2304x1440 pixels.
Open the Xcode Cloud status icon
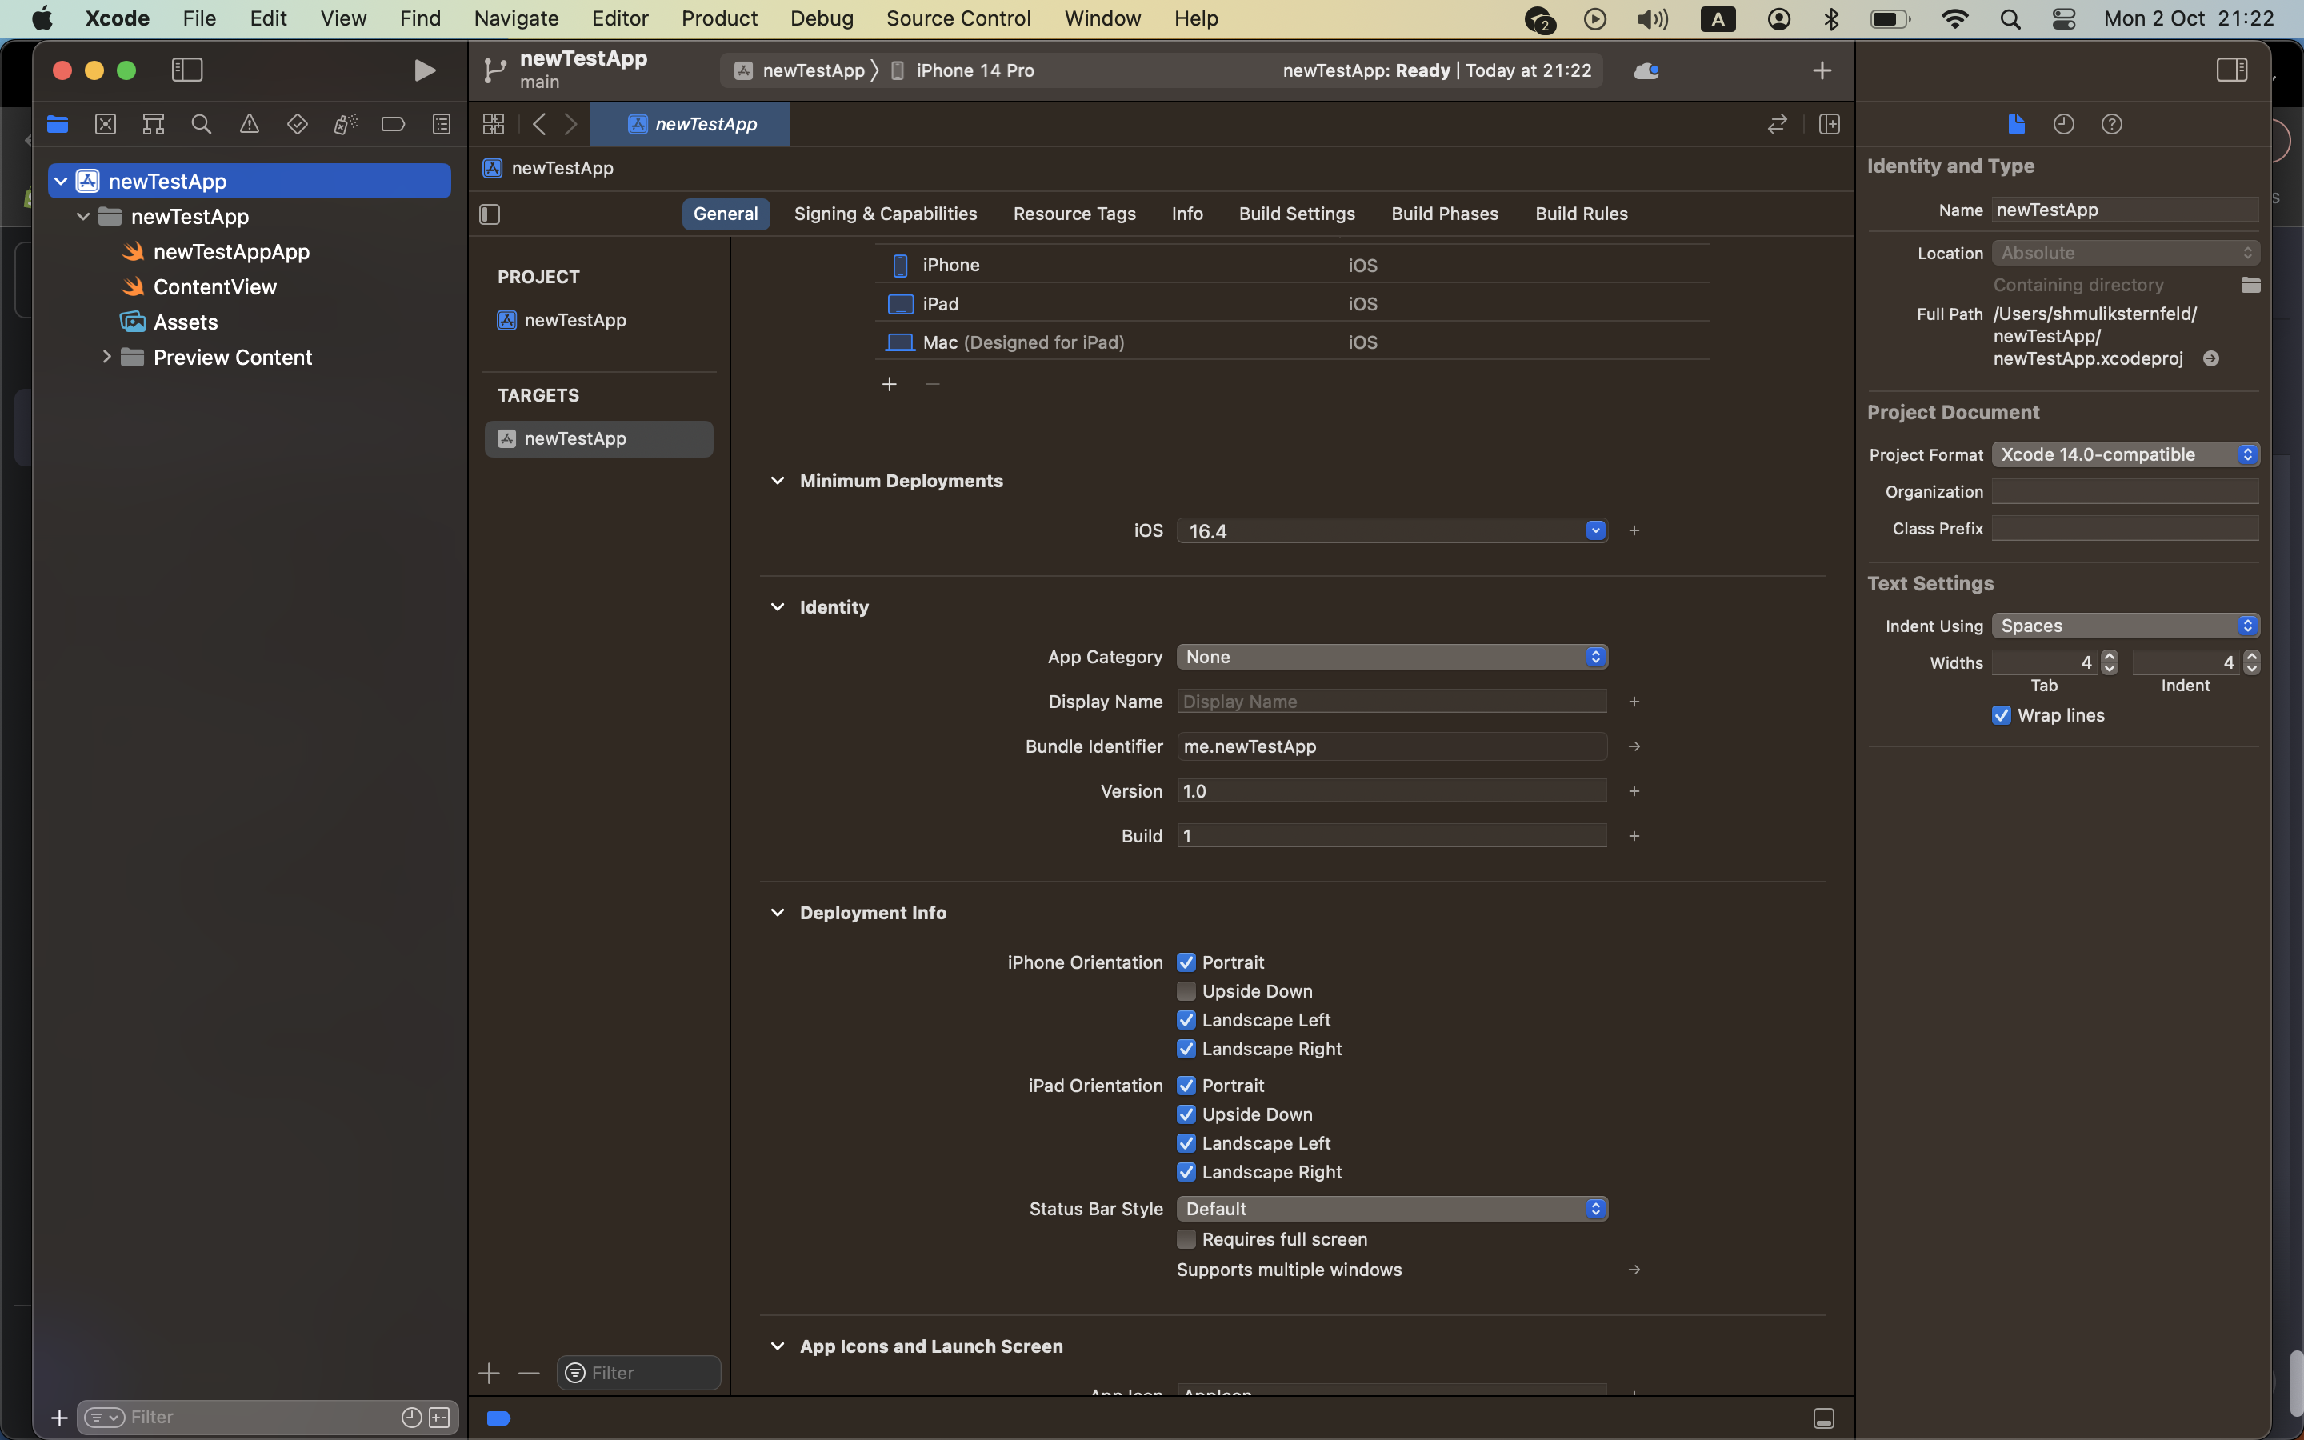click(x=1646, y=70)
